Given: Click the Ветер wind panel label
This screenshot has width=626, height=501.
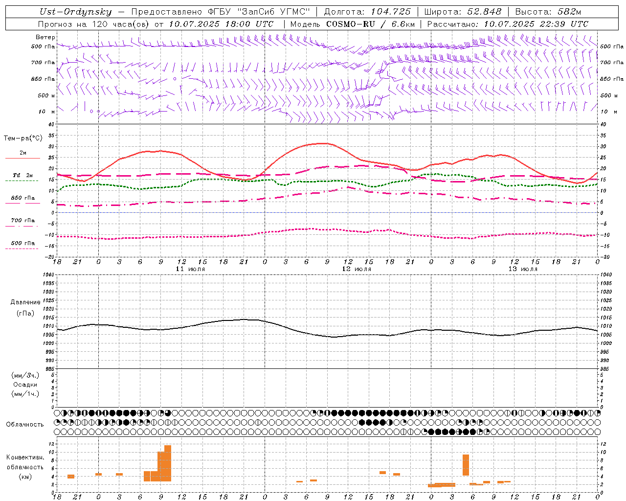Looking at the screenshot, I should (45, 37).
